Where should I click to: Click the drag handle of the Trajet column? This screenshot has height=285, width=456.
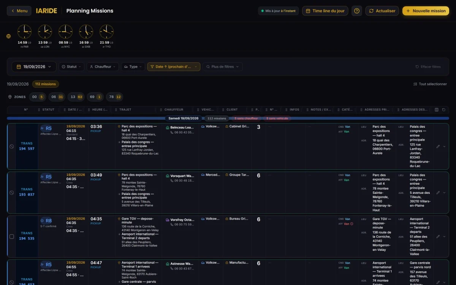pos(116,110)
